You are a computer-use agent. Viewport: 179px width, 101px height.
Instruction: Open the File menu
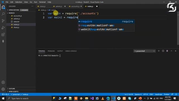pyautogui.click(x=7, y=2)
